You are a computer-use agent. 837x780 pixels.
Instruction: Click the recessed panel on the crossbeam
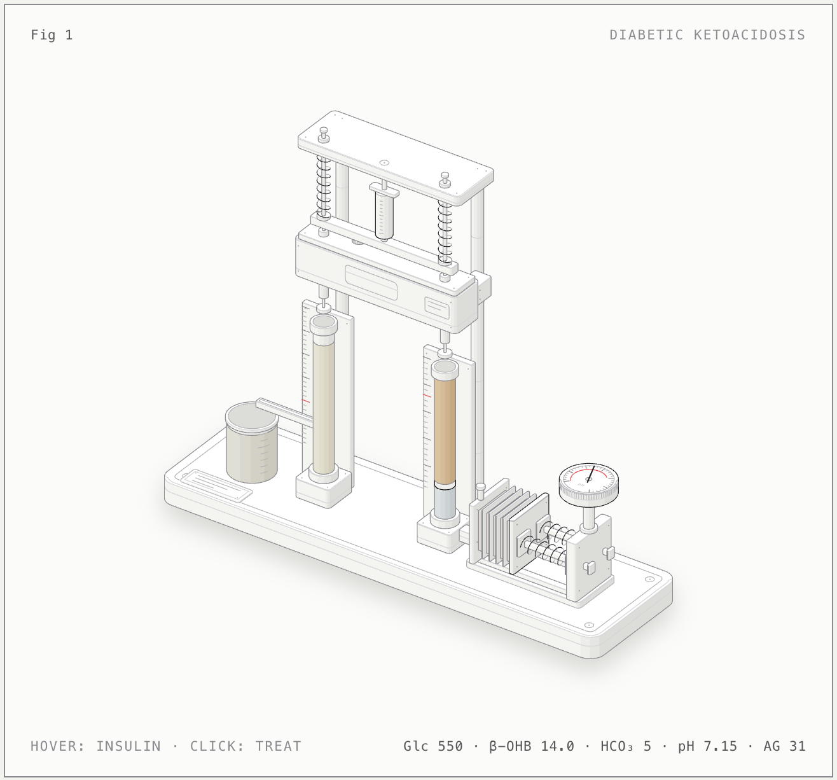coord(371,282)
